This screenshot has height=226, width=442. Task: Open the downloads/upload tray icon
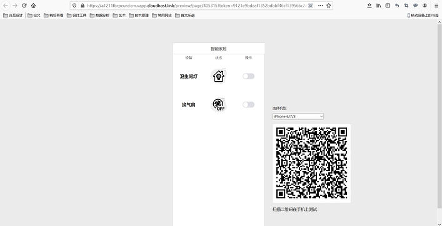click(x=369, y=6)
